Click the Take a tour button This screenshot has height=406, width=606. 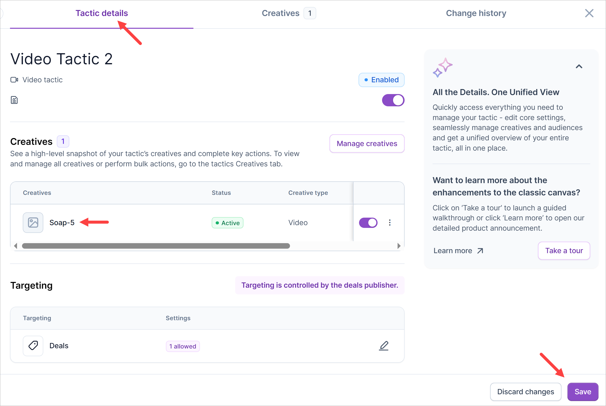(564, 251)
